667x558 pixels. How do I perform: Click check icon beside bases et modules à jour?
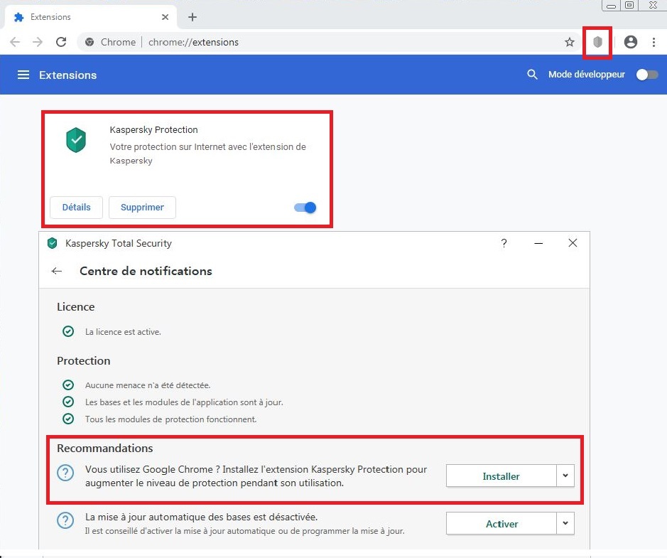click(x=68, y=402)
